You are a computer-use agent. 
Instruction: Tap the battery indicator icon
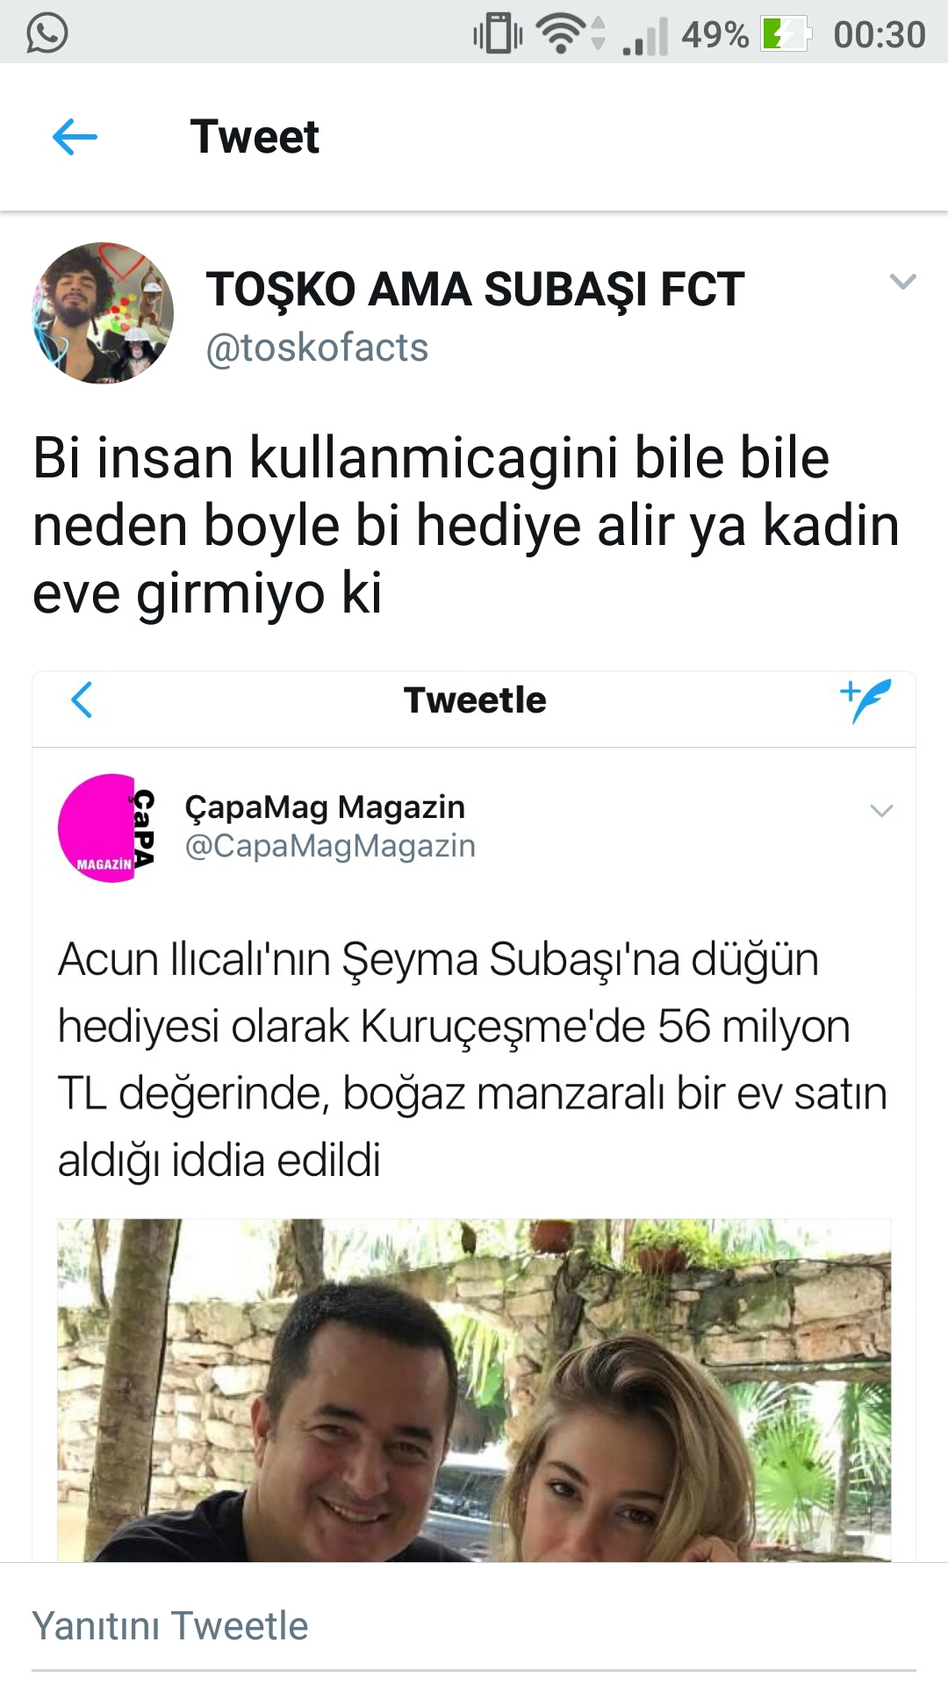coord(785,34)
